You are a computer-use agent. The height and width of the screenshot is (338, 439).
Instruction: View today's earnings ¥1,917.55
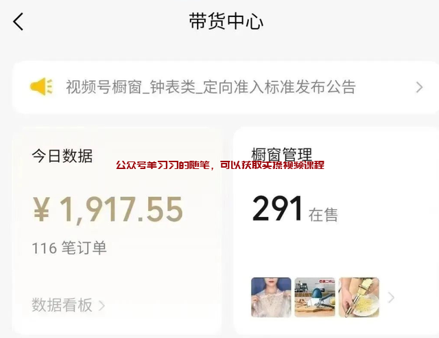click(x=108, y=209)
